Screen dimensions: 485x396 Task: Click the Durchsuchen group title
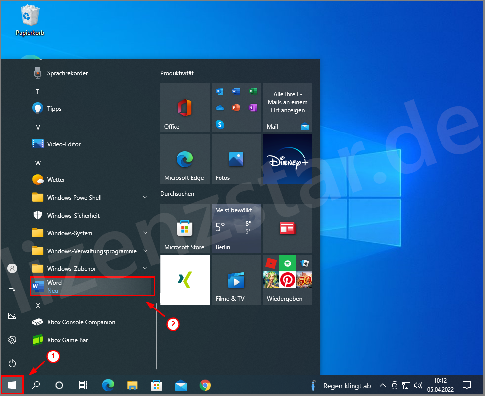[x=177, y=194]
